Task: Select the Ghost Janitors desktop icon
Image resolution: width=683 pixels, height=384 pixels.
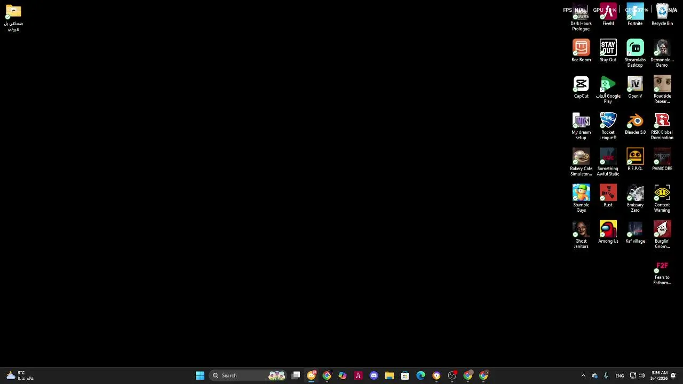Action: pyautogui.click(x=581, y=235)
